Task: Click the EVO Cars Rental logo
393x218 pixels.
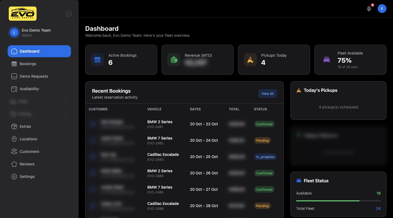Action: click(23, 14)
